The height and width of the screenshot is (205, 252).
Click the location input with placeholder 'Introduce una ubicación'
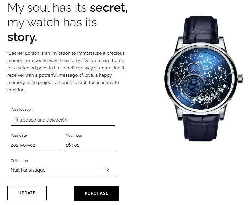[63, 120]
